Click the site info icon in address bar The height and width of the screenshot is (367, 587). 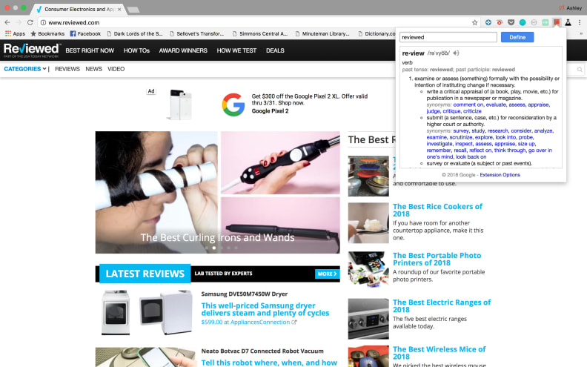click(x=44, y=22)
